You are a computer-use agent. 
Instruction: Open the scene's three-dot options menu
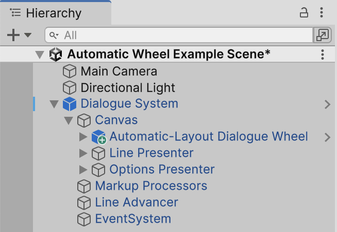pos(323,55)
